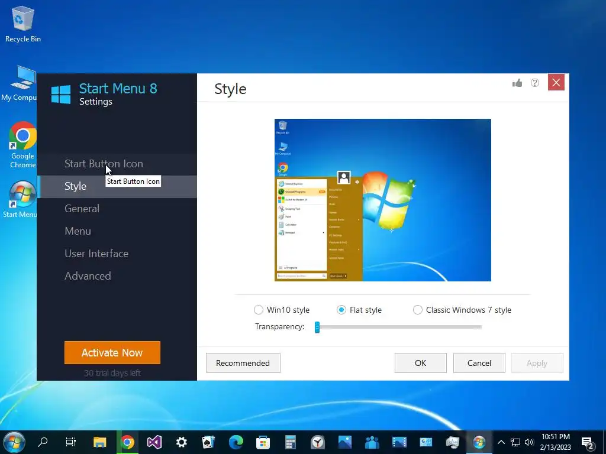Screen dimensions: 606x454
Task: Click the volume speaker tray icon
Action: 529,442
